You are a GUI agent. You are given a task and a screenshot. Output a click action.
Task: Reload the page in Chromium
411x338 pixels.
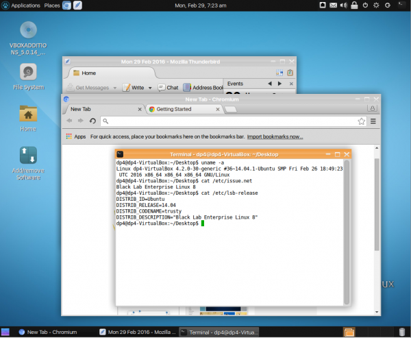point(92,121)
